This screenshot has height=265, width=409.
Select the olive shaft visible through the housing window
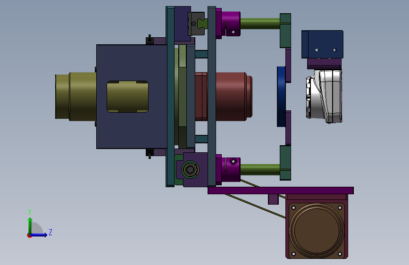[127, 97]
